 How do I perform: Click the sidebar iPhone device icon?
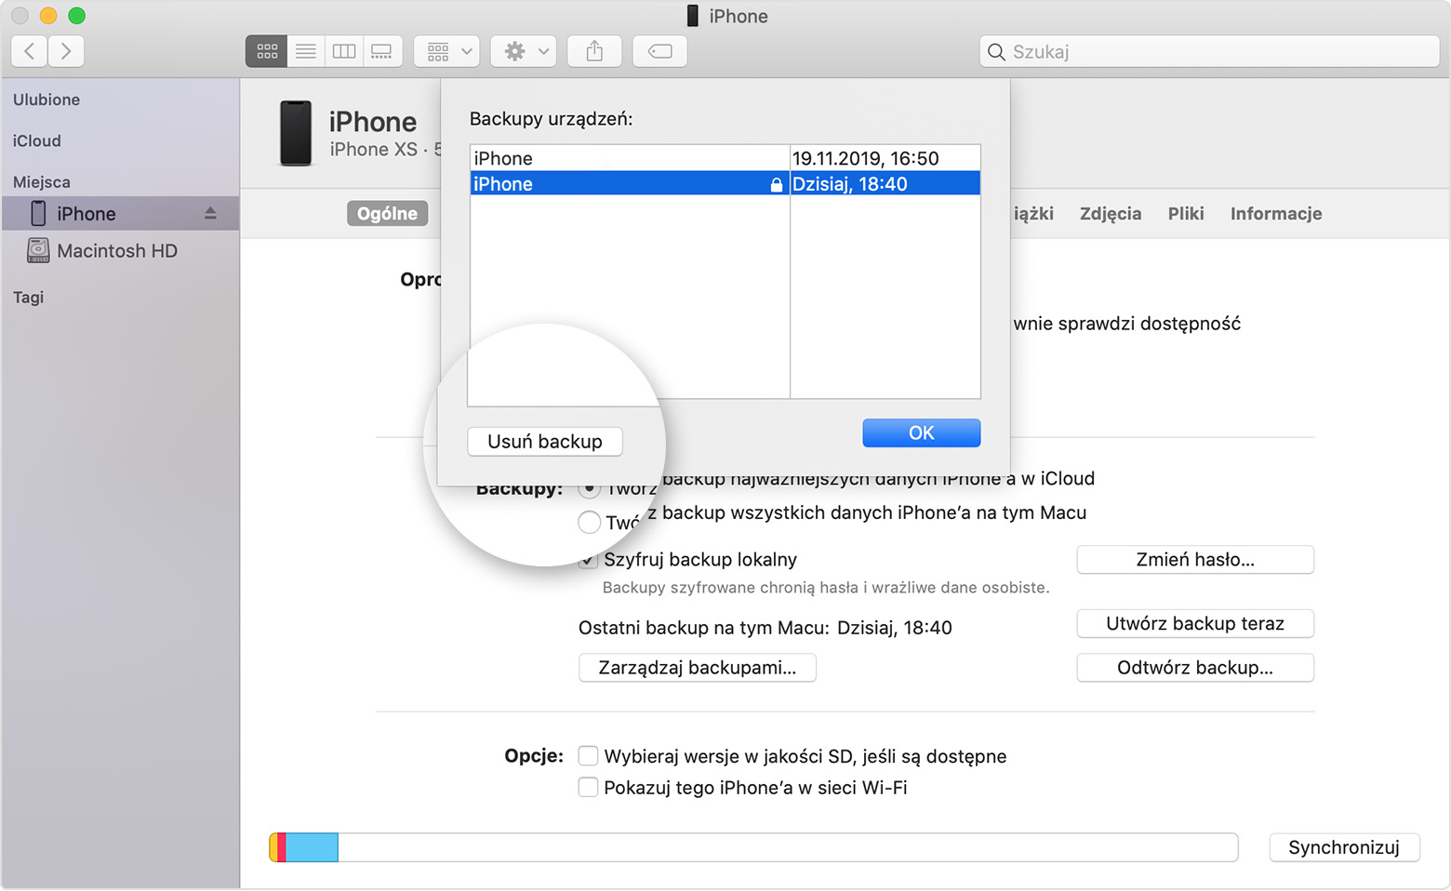[38, 213]
